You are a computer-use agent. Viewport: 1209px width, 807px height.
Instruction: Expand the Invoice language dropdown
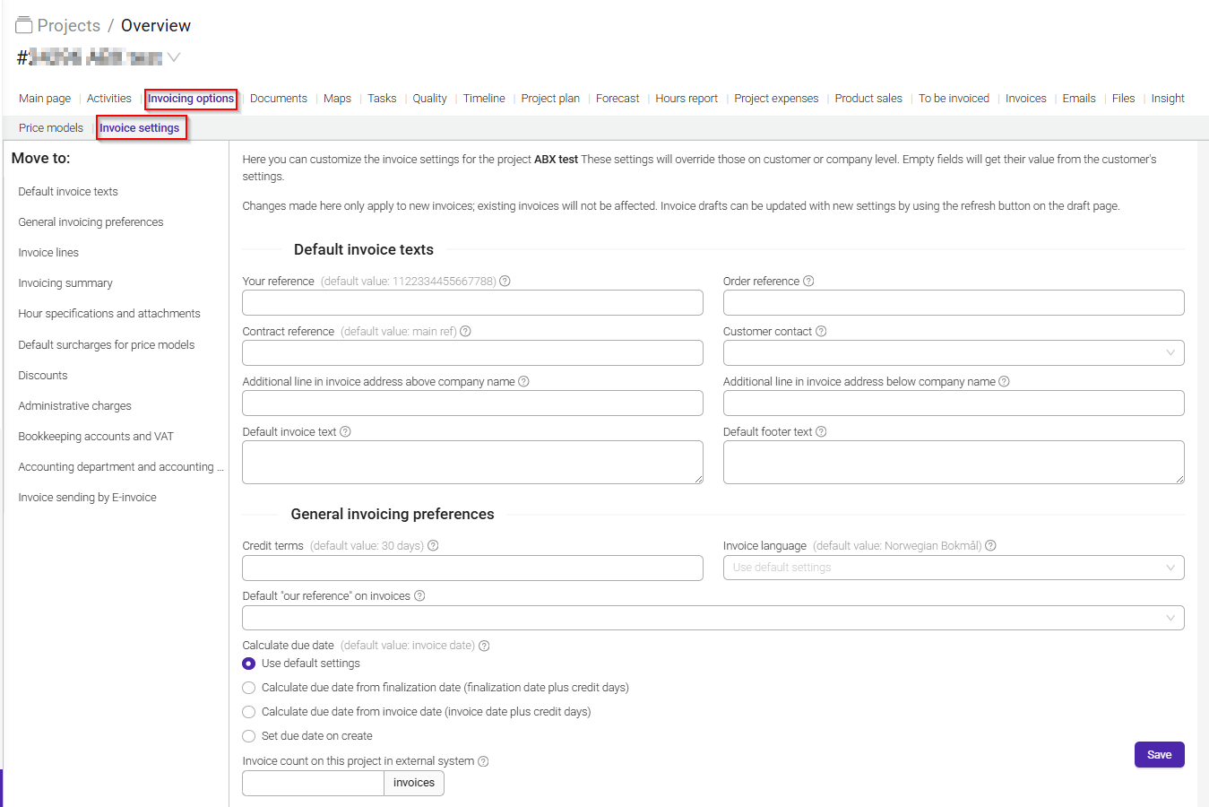(954, 568)
